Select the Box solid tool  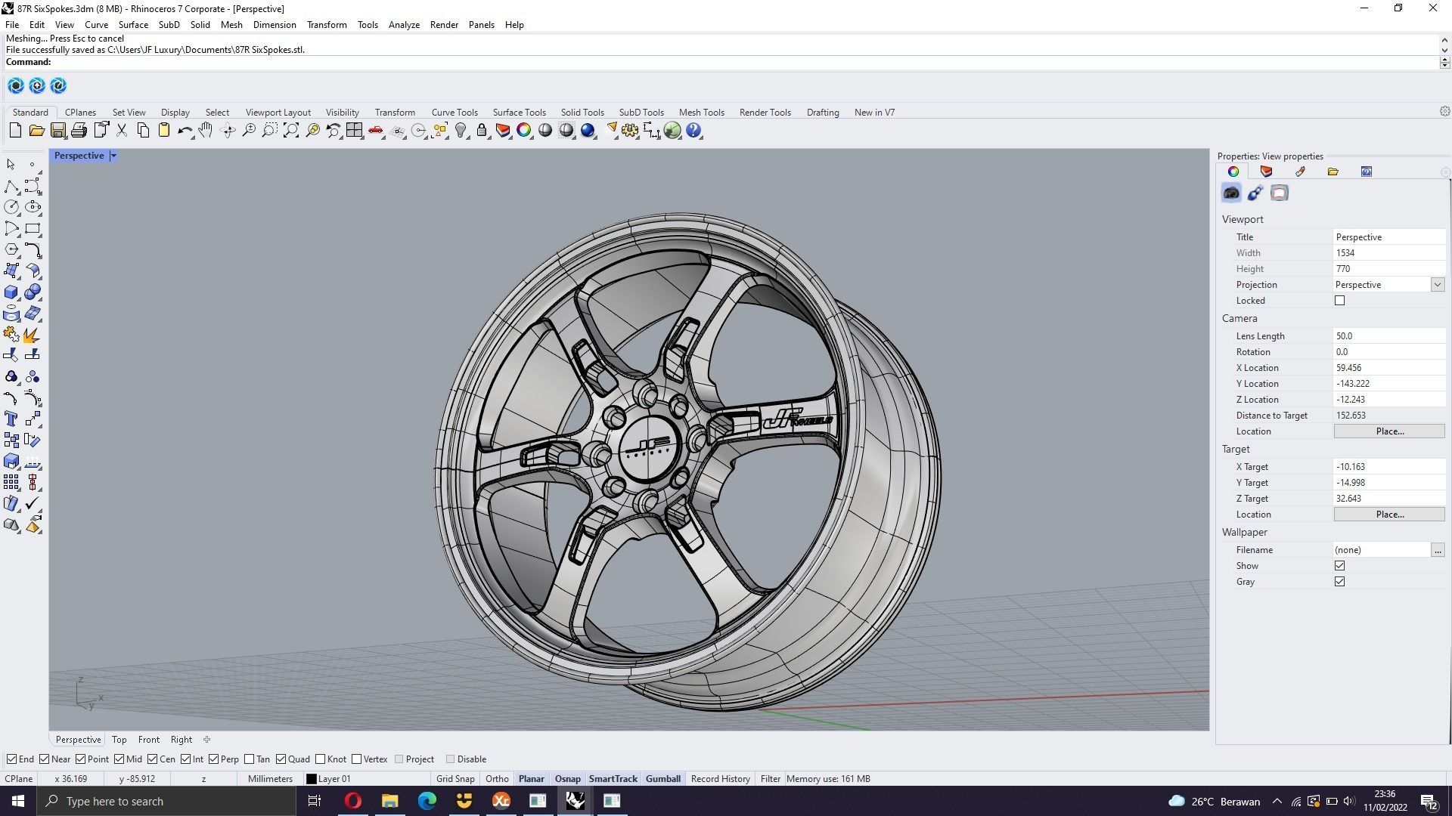(x=11, y=292)
